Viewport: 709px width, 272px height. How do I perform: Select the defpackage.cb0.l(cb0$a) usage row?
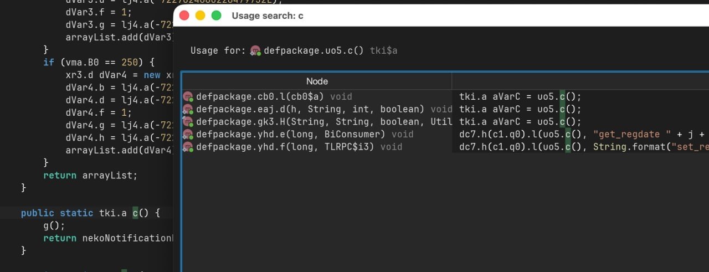pos(260,97)
